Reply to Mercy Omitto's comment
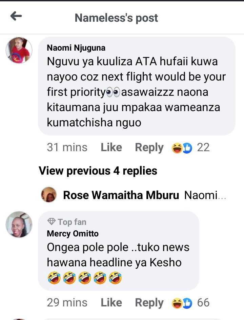 [149, 303]
